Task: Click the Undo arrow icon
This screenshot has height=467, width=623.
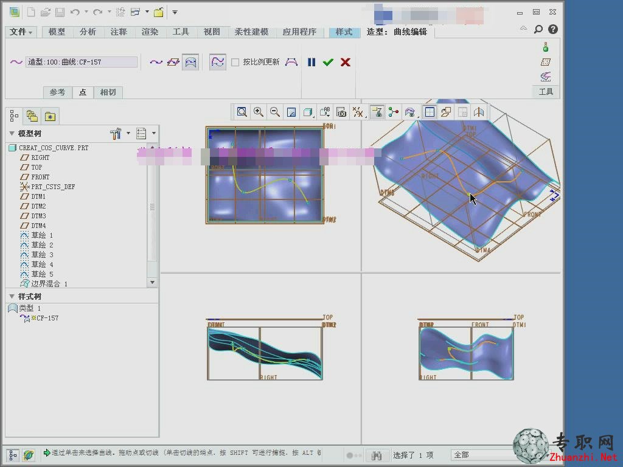Action: tap(75, 12)
